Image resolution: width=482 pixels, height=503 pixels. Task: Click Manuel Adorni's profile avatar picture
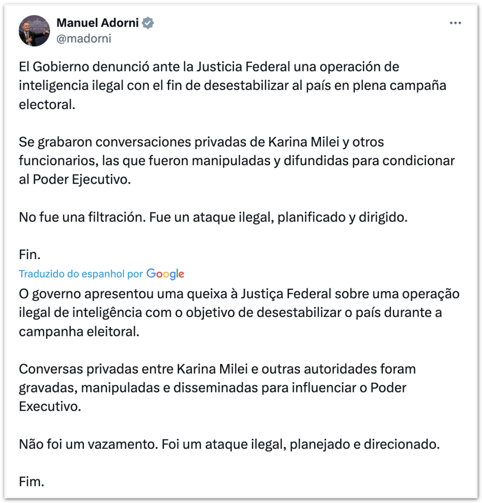coord(34,31)
